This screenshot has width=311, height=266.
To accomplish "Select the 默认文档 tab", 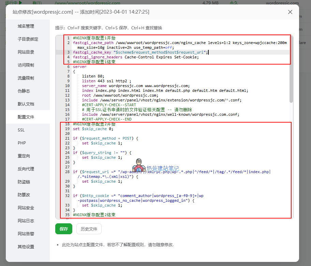I will tap(26, 104).
